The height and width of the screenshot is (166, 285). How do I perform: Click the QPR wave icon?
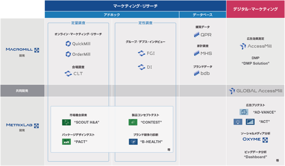point(196,35)
